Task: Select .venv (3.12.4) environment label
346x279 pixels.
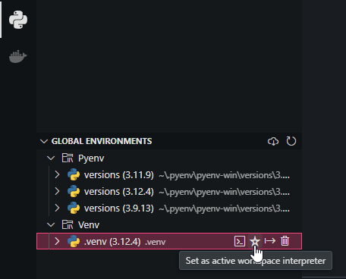Action: point(112,242)
